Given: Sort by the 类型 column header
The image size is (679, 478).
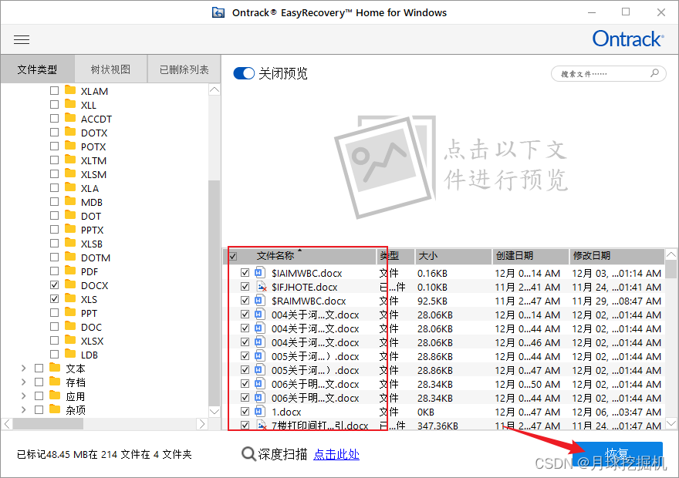Looking at the screenshot, I should tap(395, 256).
